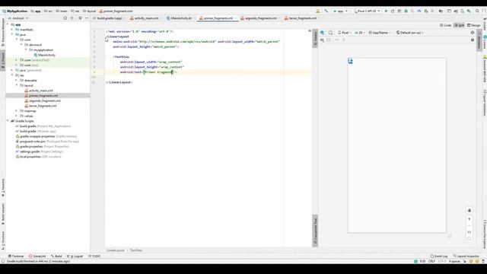Open the Android project view dropdown

[18, 18]
